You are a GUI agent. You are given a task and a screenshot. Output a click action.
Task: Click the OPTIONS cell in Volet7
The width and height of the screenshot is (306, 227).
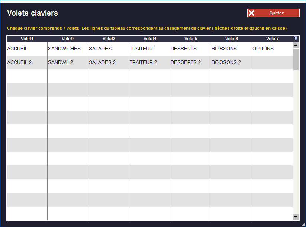pyautogui.click(x=272, y=49)
